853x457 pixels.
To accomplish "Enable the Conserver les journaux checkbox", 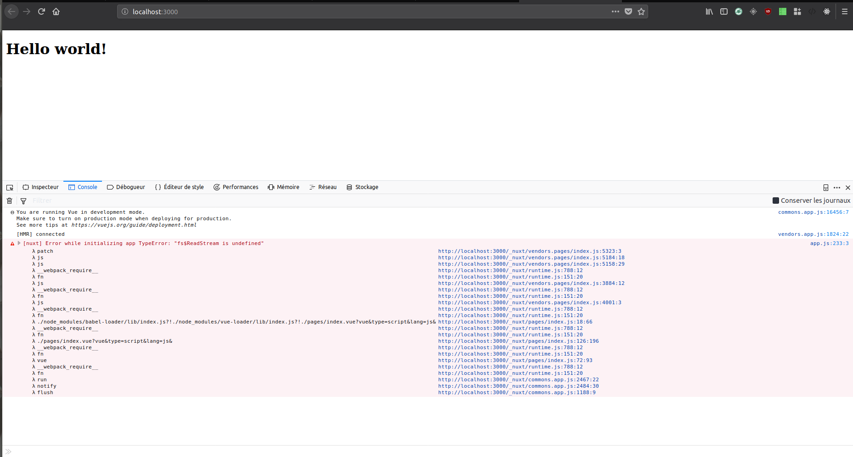I will tap(775, 201).
